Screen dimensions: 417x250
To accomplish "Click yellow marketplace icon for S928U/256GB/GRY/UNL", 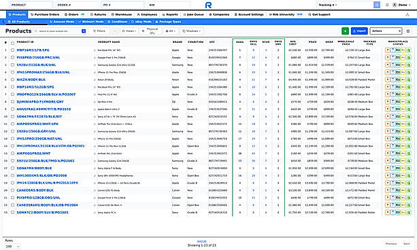I will [x=403, y=131].
